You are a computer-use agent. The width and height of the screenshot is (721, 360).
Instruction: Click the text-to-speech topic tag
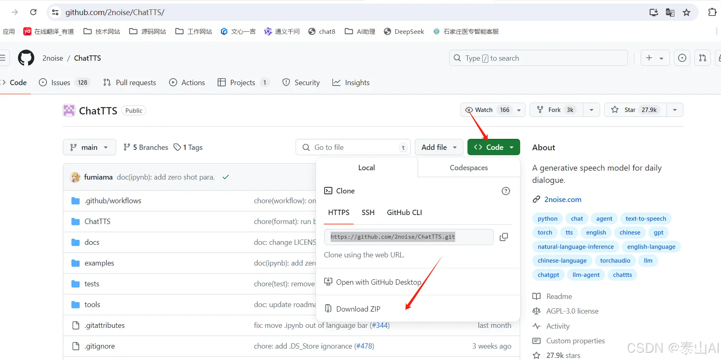pos(645,219)
